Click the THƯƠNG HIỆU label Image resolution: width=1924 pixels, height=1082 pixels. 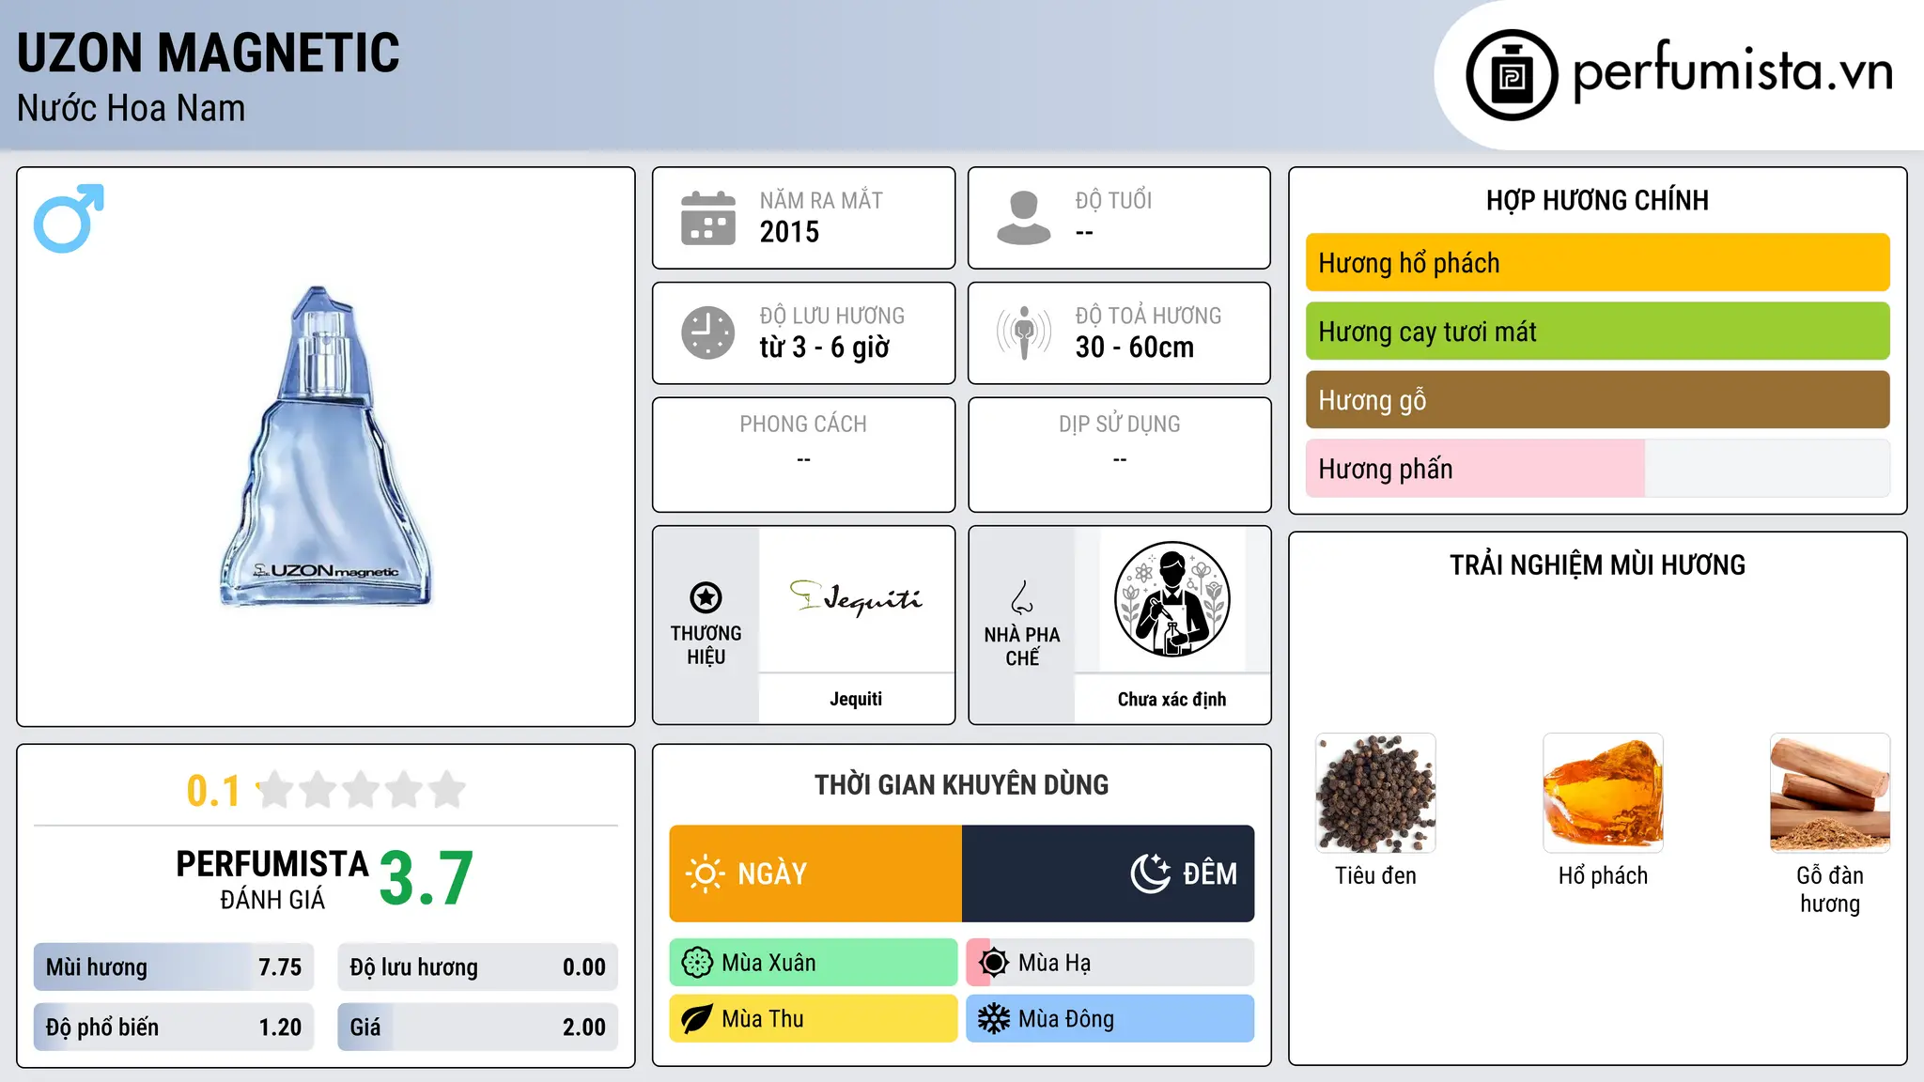pos(706,645)
